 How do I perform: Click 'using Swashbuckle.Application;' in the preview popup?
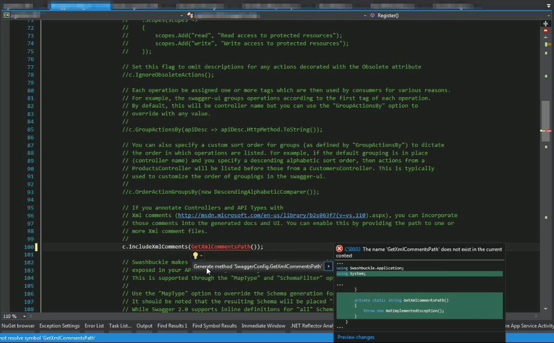tap(370, 268)
